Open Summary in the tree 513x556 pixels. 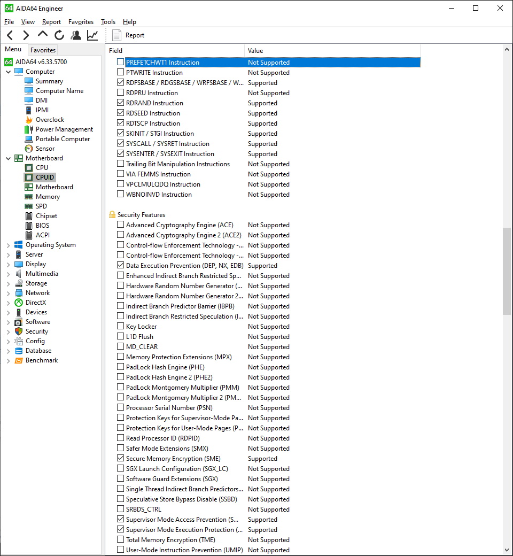[49, 81]
